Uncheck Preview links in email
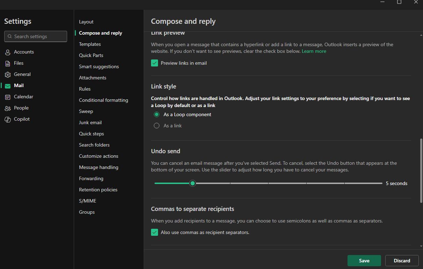The height and width of the screenshot is (269, 423). (x=155, y=63)
